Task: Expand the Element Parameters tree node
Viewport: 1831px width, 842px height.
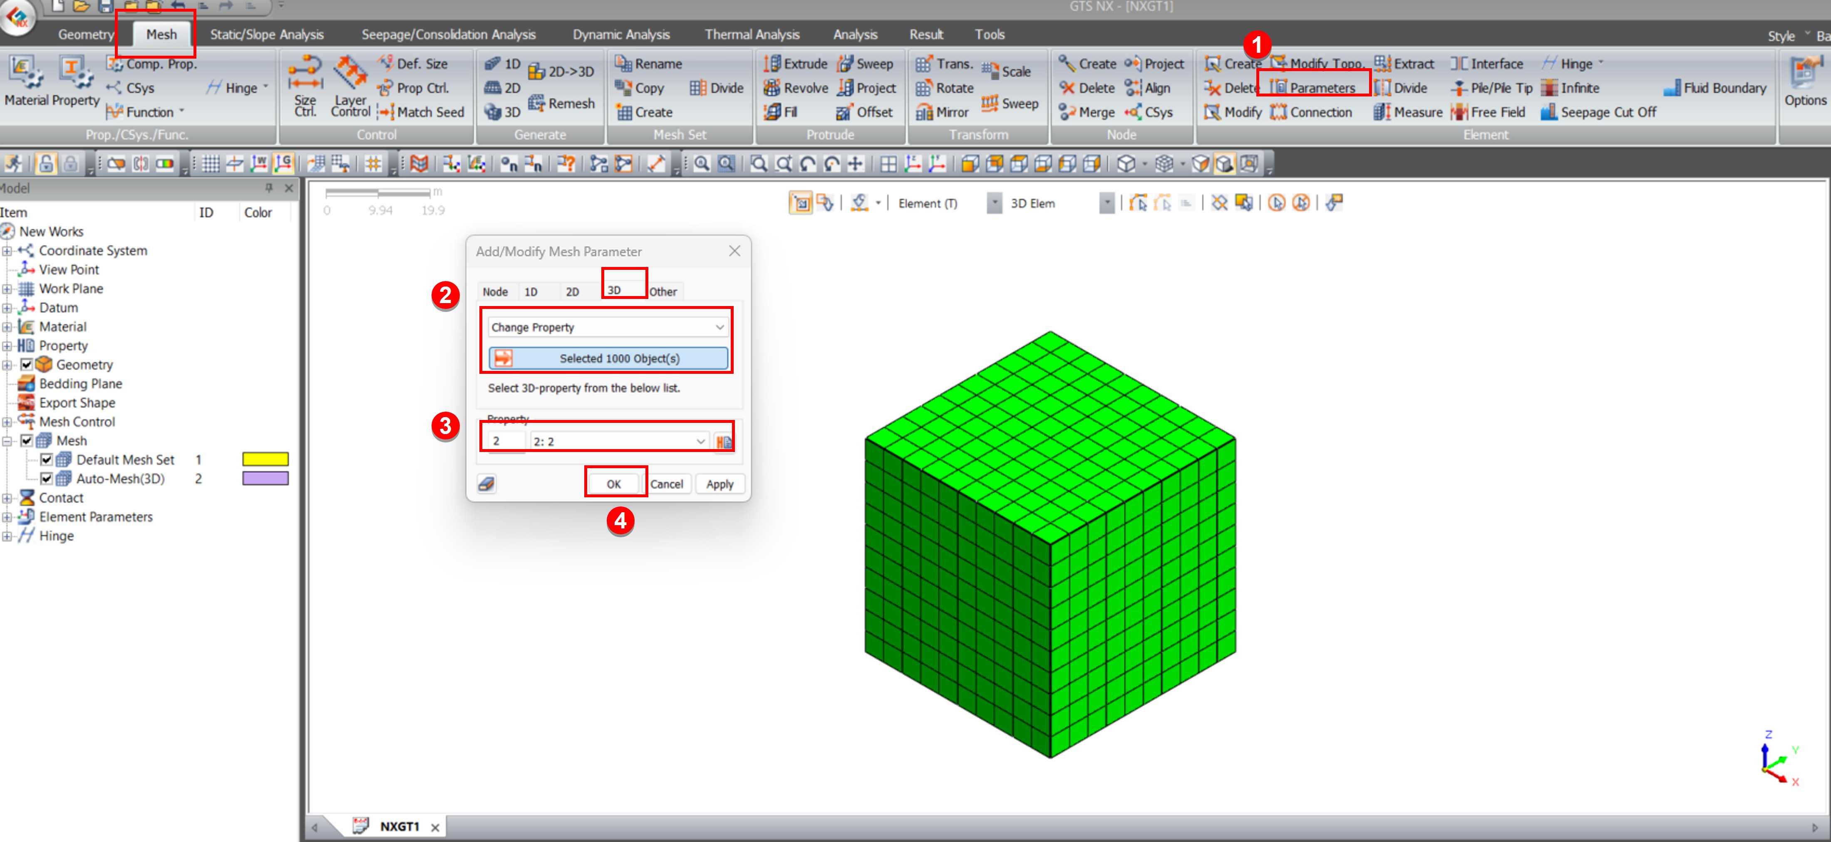Action: point(7,518)
